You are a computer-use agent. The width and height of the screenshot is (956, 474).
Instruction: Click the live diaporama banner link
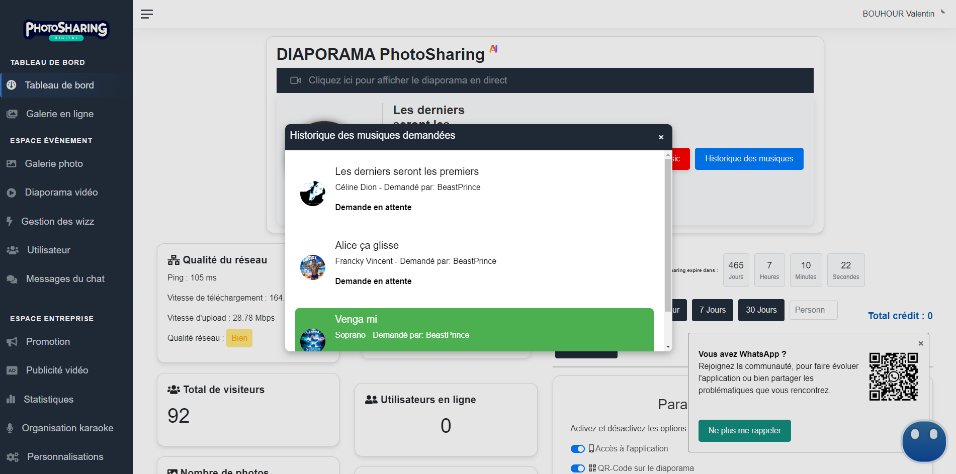(x=545, y=80)
